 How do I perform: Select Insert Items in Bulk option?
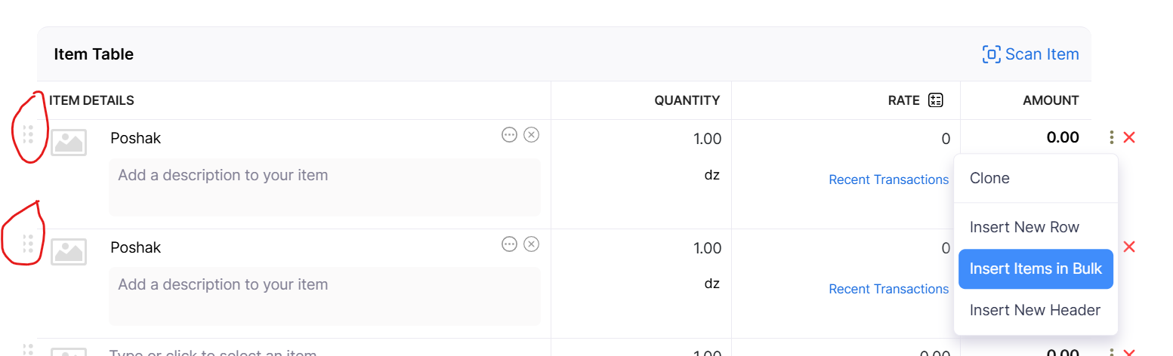[x=1036, y=269]
